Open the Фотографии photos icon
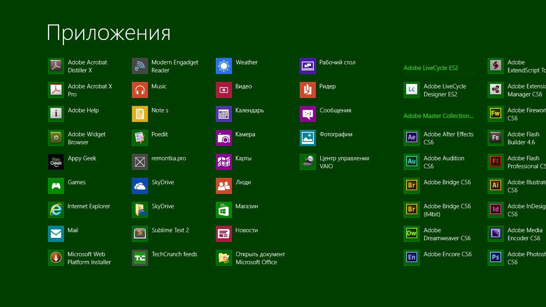 click(308, 138)
